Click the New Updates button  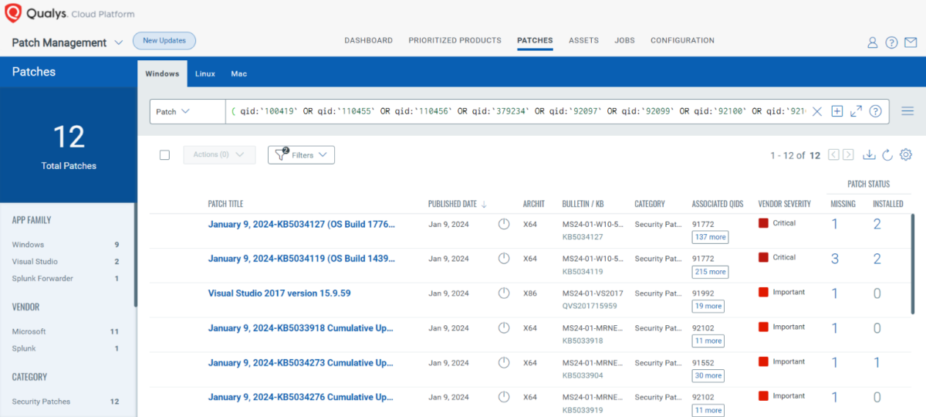pyautogui.click(x=164, y=40)
